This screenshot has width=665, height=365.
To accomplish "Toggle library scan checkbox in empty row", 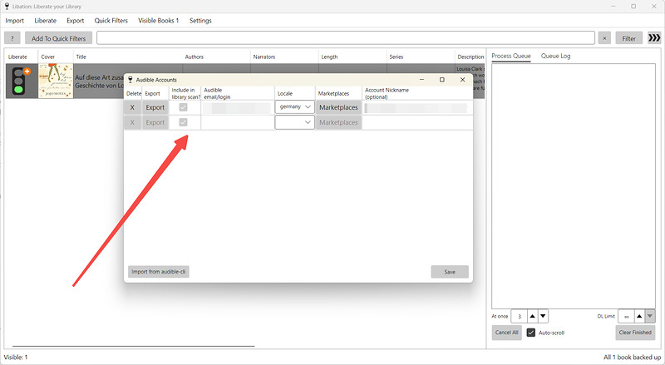I will 183,122.
